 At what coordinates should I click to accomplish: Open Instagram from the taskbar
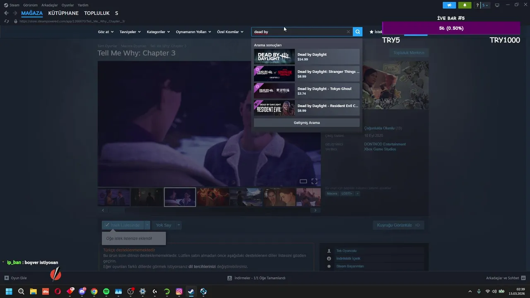(179, 291)
